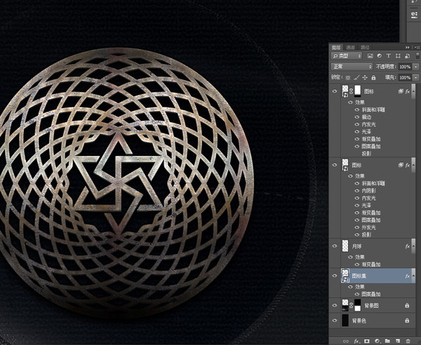Toggle 外发光 effect visibility eye
Image resolution: width=421 pixels, height=345 pixels.
tap(357, 227)
